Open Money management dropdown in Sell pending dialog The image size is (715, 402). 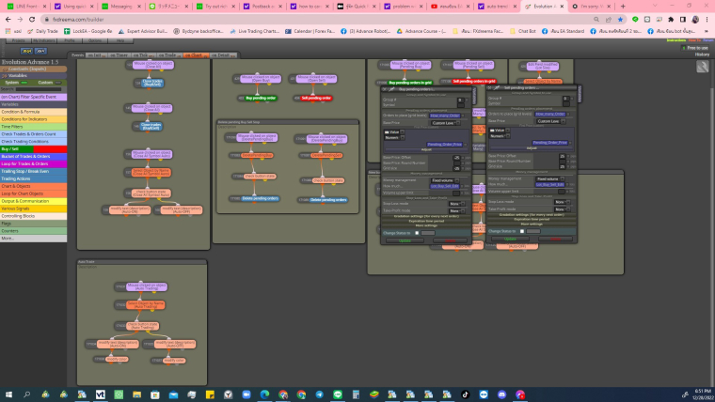[551, 178]
